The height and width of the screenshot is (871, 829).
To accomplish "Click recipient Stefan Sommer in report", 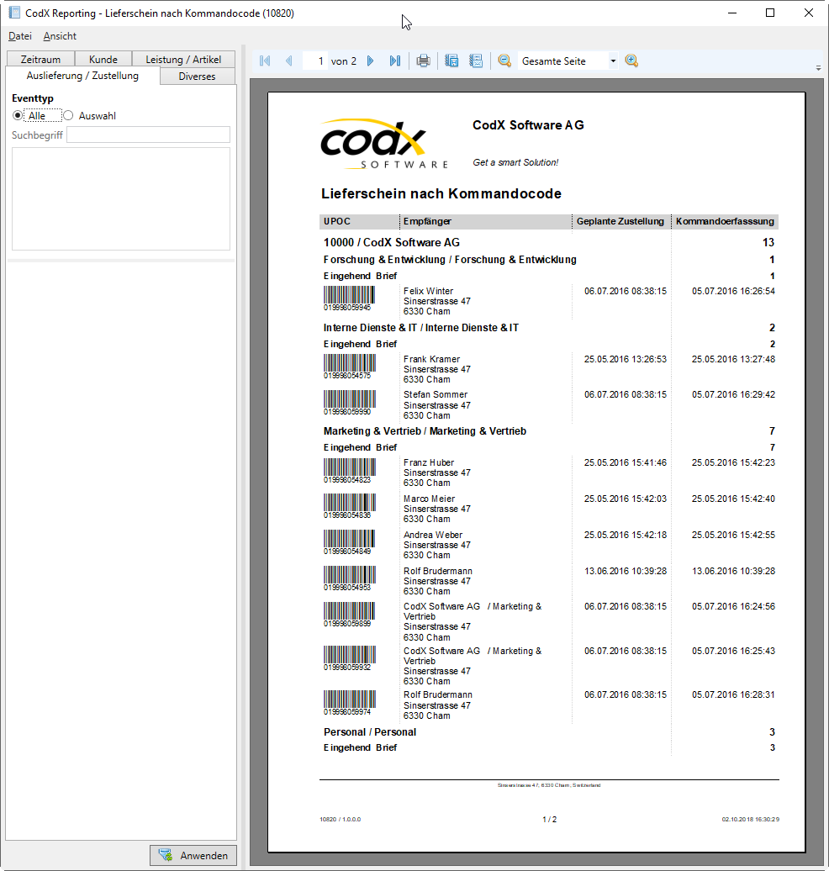I will pos(436,394).
